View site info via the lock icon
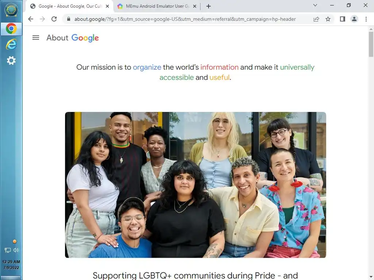 point(69,19)
